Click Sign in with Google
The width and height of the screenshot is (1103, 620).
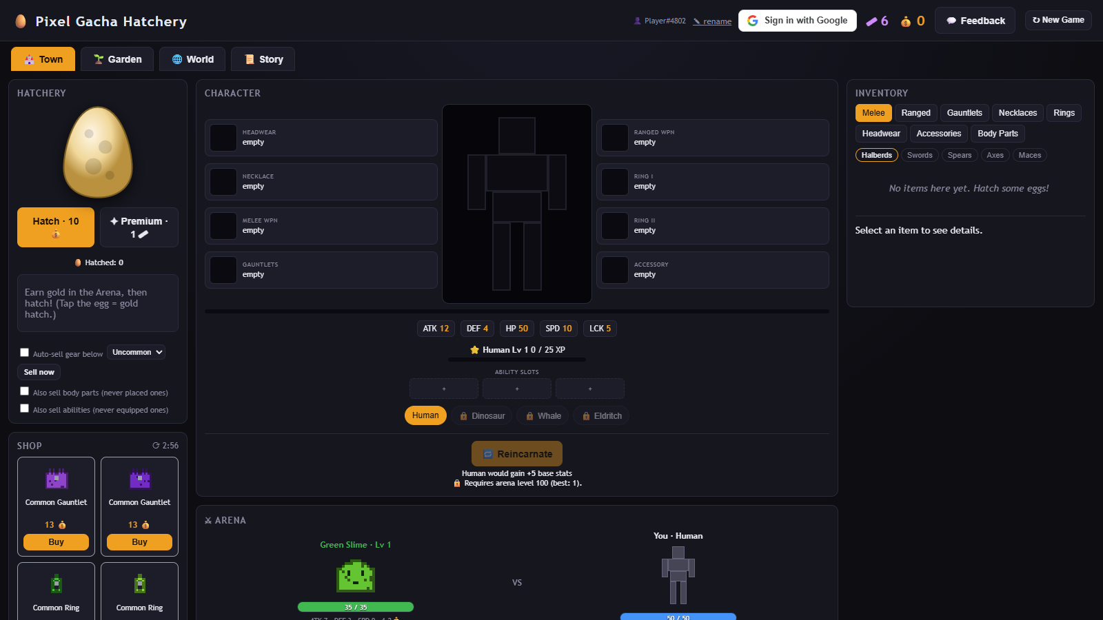click(x=798, y=21)
